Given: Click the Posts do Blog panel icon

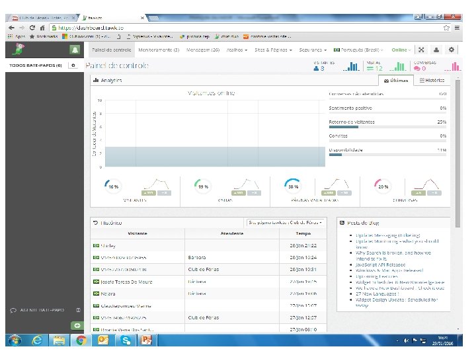Looking at the screenshot, I should tap(342, 223).
